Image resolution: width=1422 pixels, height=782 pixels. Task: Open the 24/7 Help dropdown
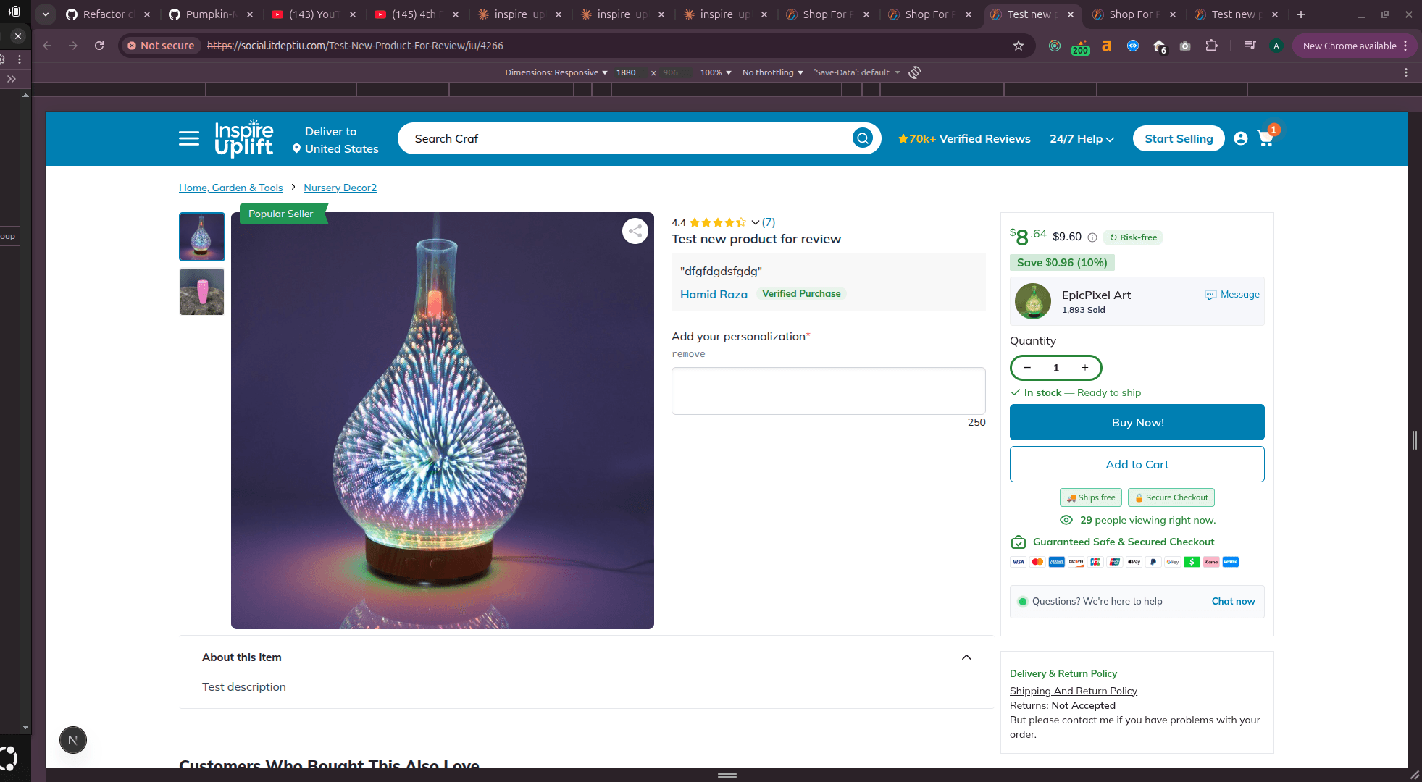1082,139
